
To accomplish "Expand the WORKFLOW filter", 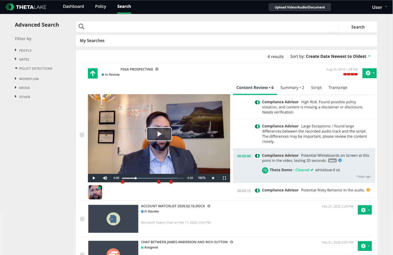I will pos(27,79).
